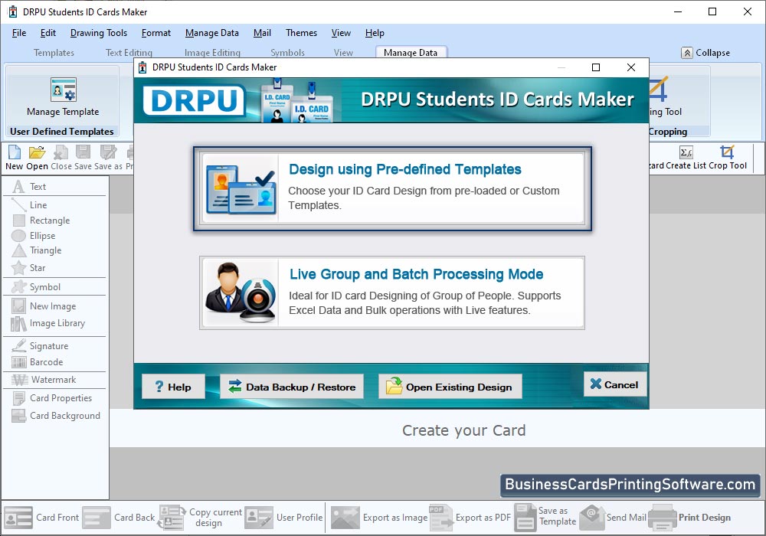
Task: Click the webcam batch mode thumbnail
Action: click(241, 293)
